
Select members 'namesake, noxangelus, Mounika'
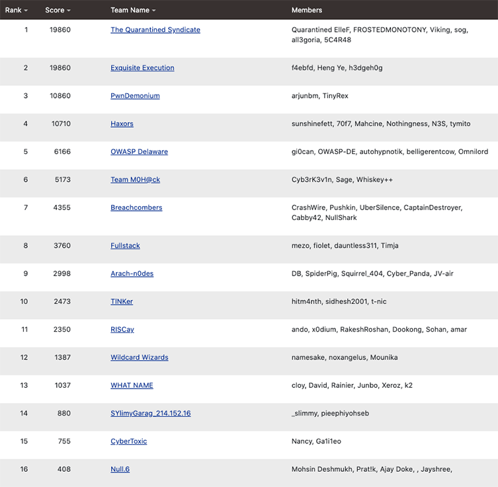point(345,357)
